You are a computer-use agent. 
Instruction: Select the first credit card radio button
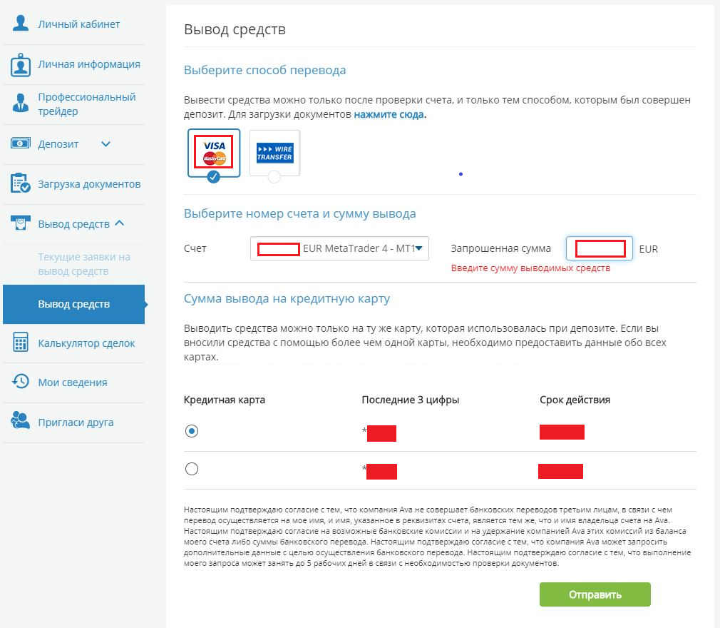[x=192, y=431]
